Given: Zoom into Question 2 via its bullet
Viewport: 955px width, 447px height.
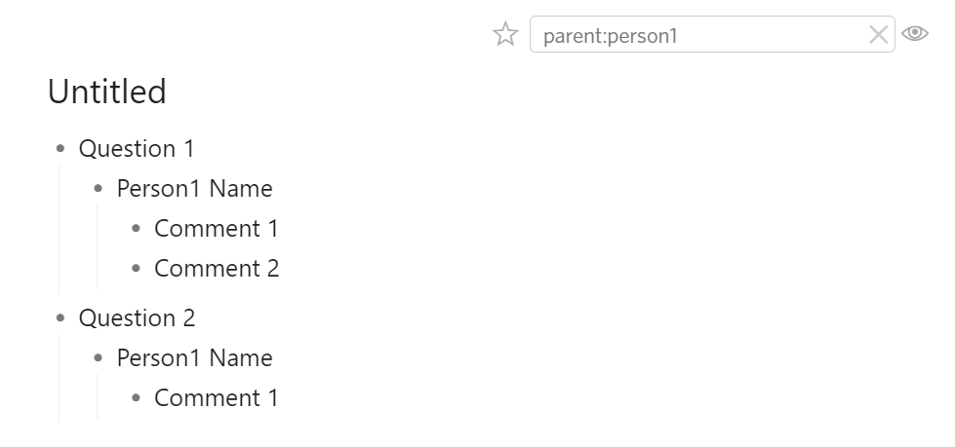Looking at the screenshot, I should [x=60, y=317].
